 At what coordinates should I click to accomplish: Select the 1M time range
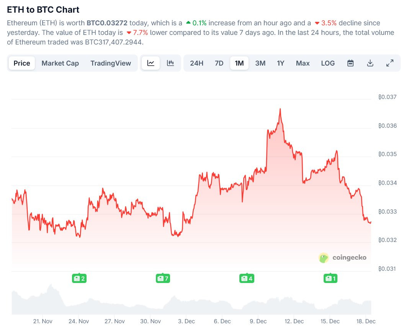point(239,63)
